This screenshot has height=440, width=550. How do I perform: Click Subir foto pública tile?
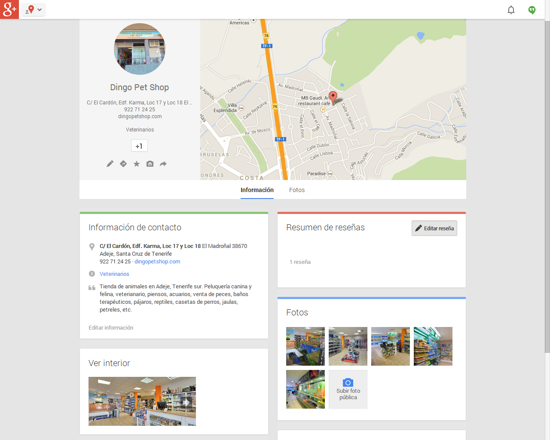(x=348, y=389)
